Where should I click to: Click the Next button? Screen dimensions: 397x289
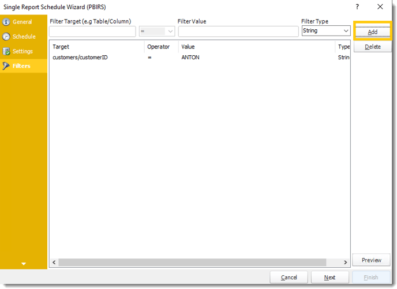pyautogui.click(x=330, y=277)
